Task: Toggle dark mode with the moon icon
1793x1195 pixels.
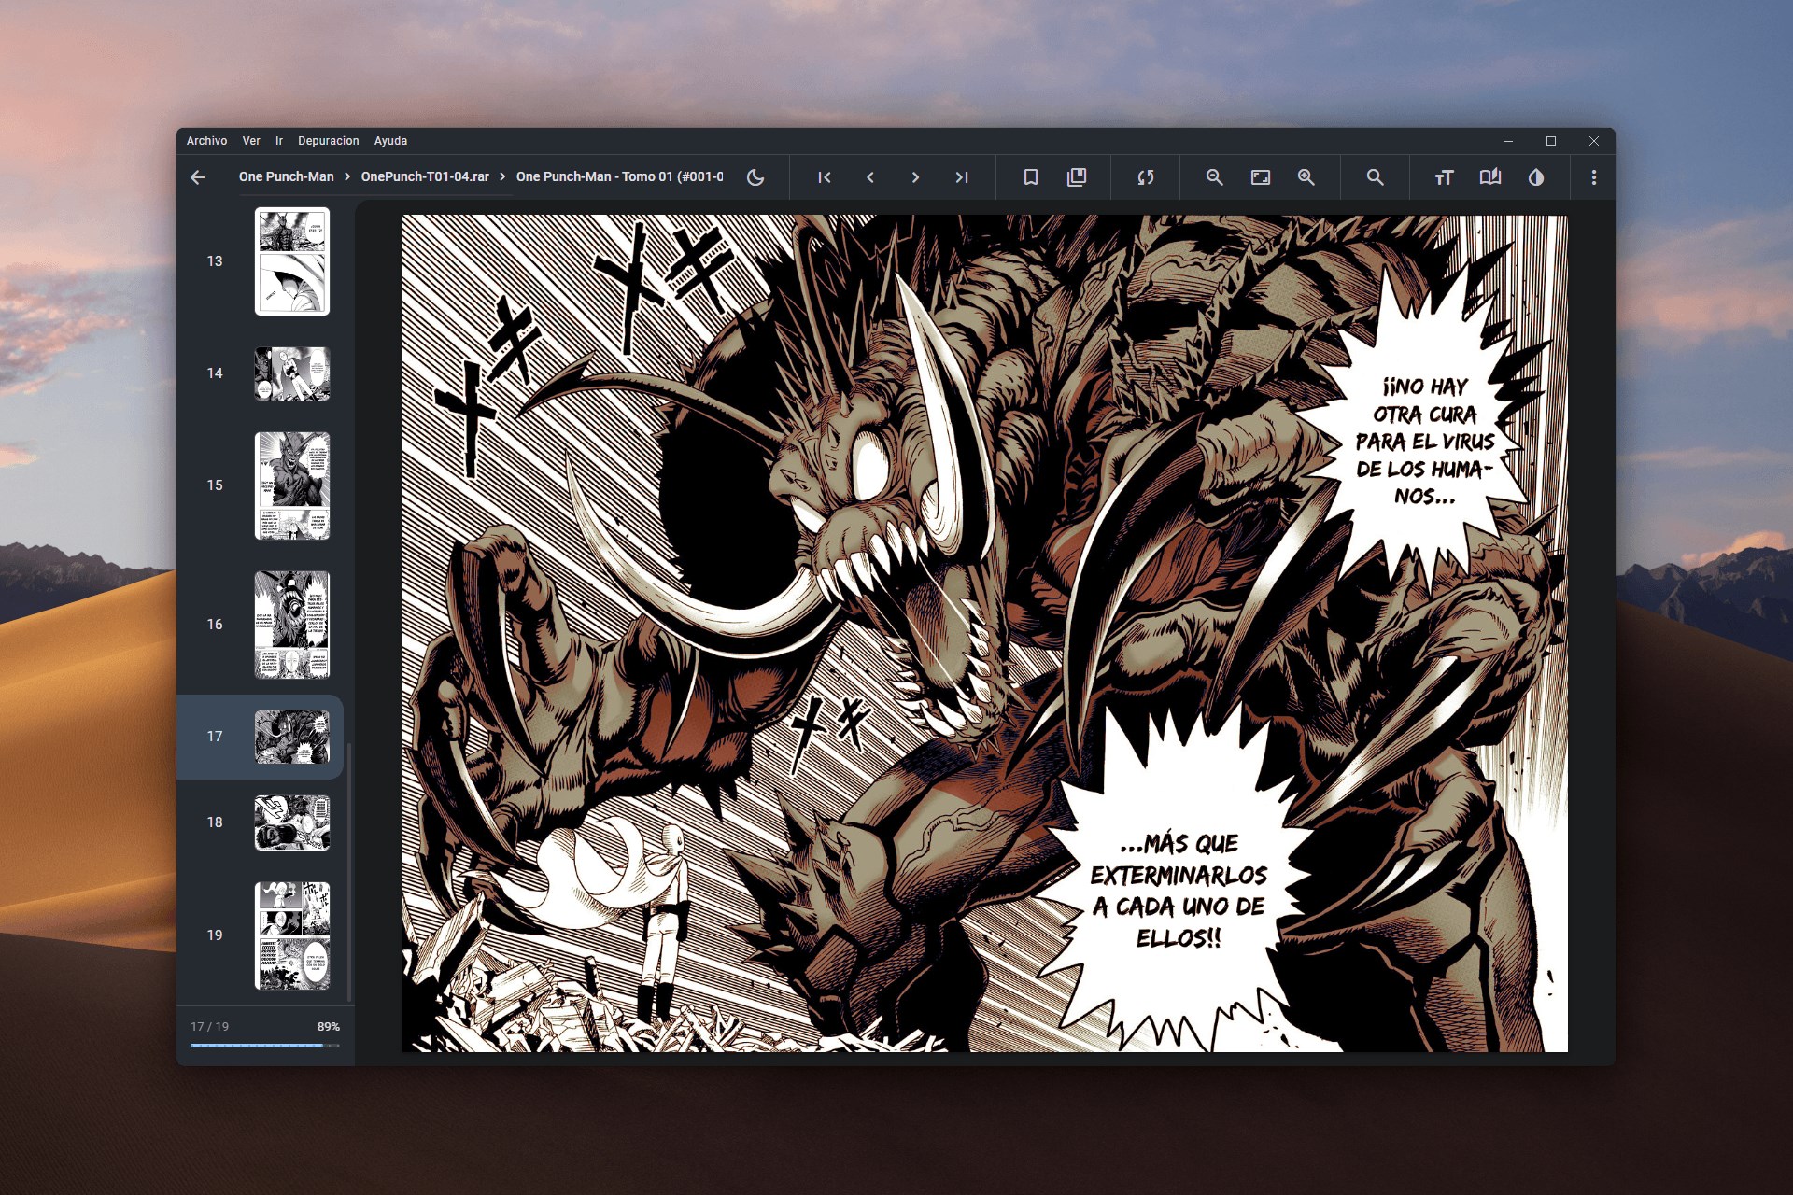Action: tap(755, 177)
